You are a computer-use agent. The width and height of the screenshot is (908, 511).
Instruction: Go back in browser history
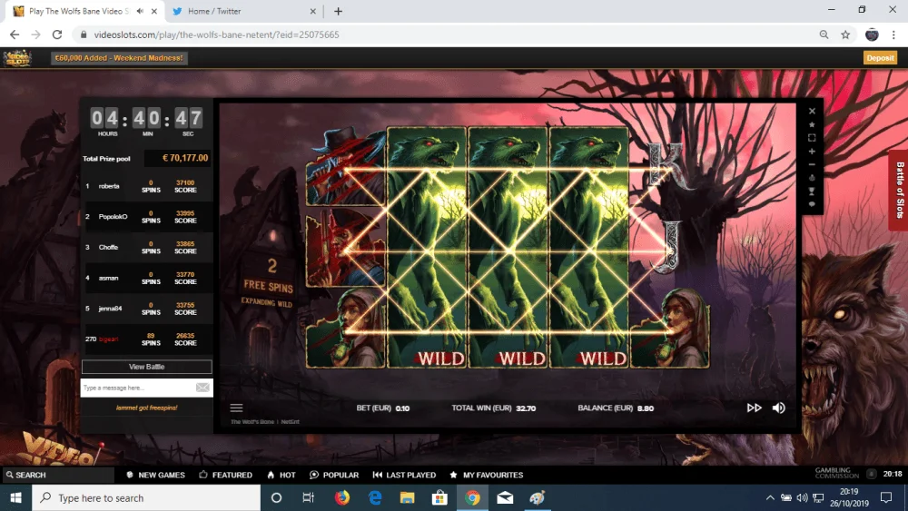[x=15, y=34]
